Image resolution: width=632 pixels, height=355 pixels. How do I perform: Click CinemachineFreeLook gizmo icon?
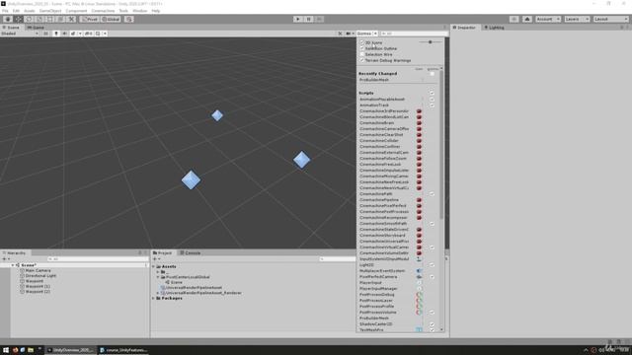click(419, 165)
